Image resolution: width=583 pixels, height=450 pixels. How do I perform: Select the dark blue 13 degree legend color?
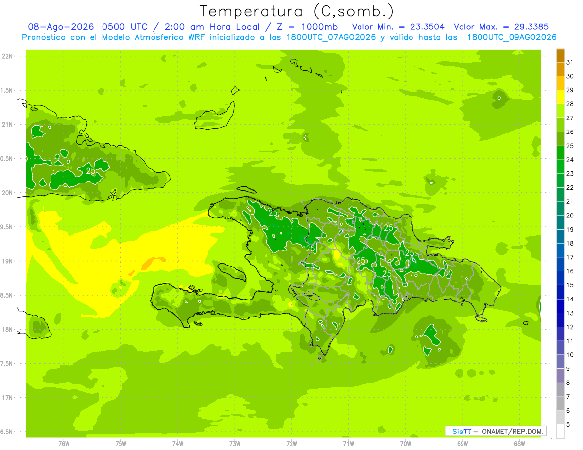(560, 306)
